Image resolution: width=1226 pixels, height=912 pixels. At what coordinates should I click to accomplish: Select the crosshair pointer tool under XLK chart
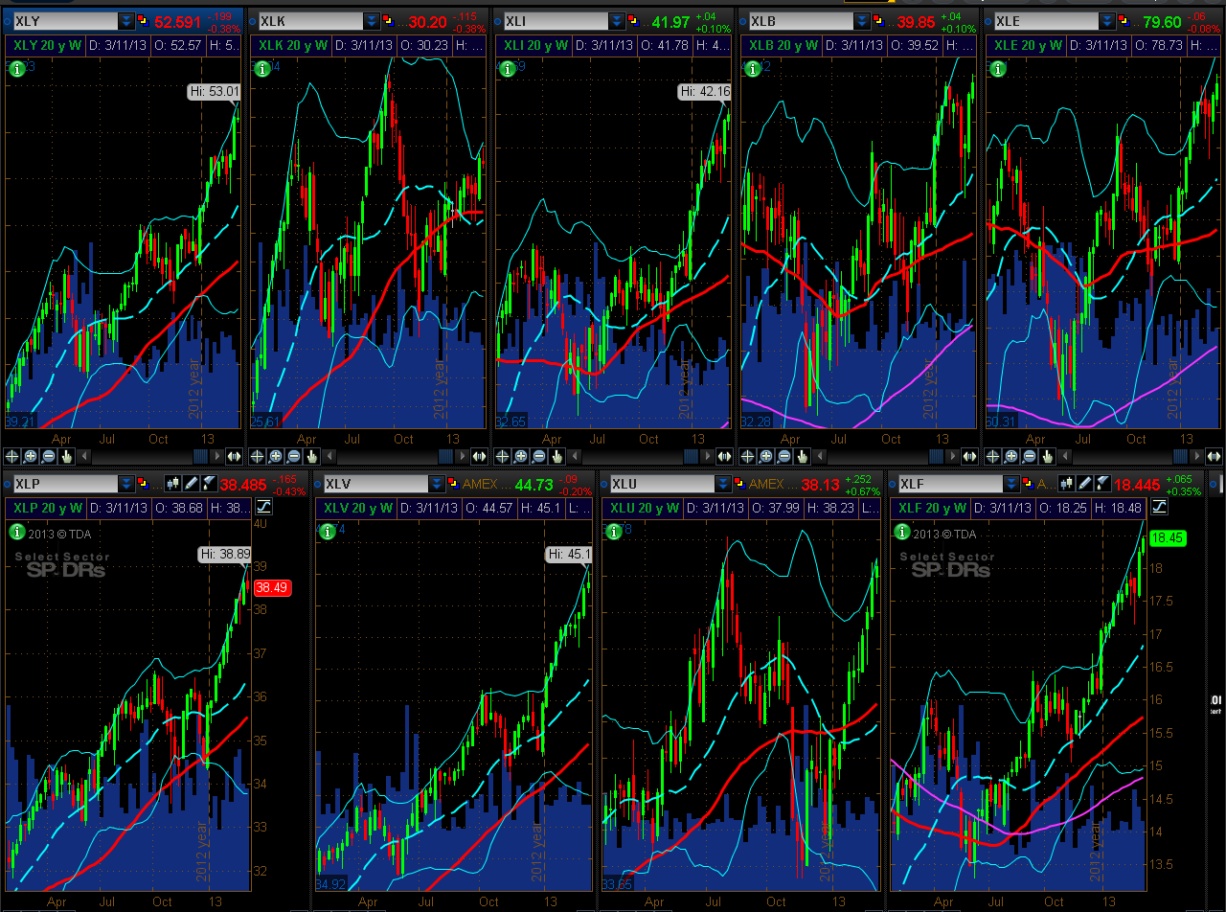pyautogui.click(x=257, y=456)
